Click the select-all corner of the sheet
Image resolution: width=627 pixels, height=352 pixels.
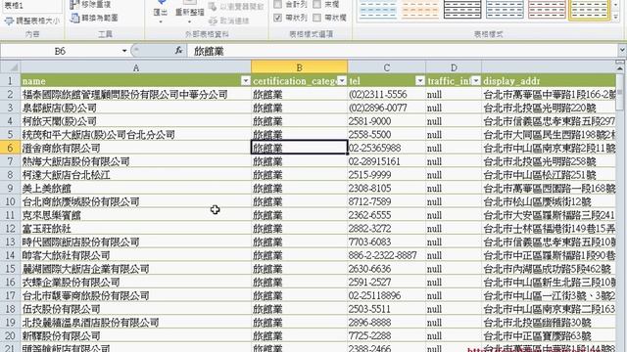click(x=10, y=67)
